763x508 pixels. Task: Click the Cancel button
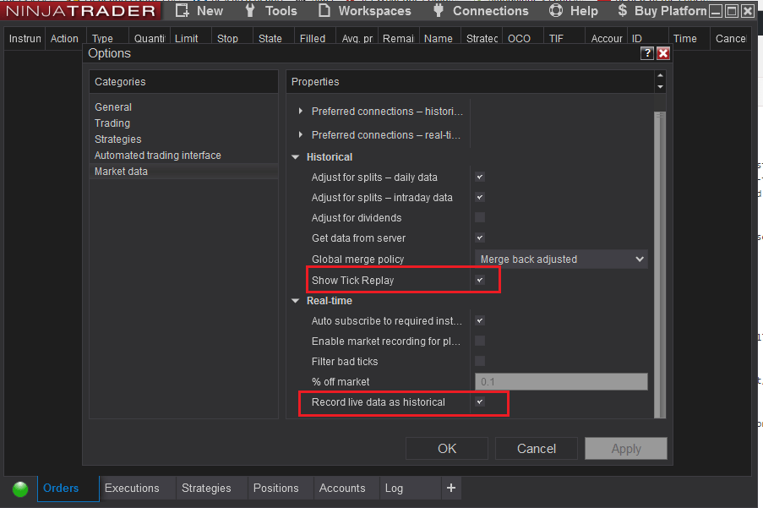(537, 448)
